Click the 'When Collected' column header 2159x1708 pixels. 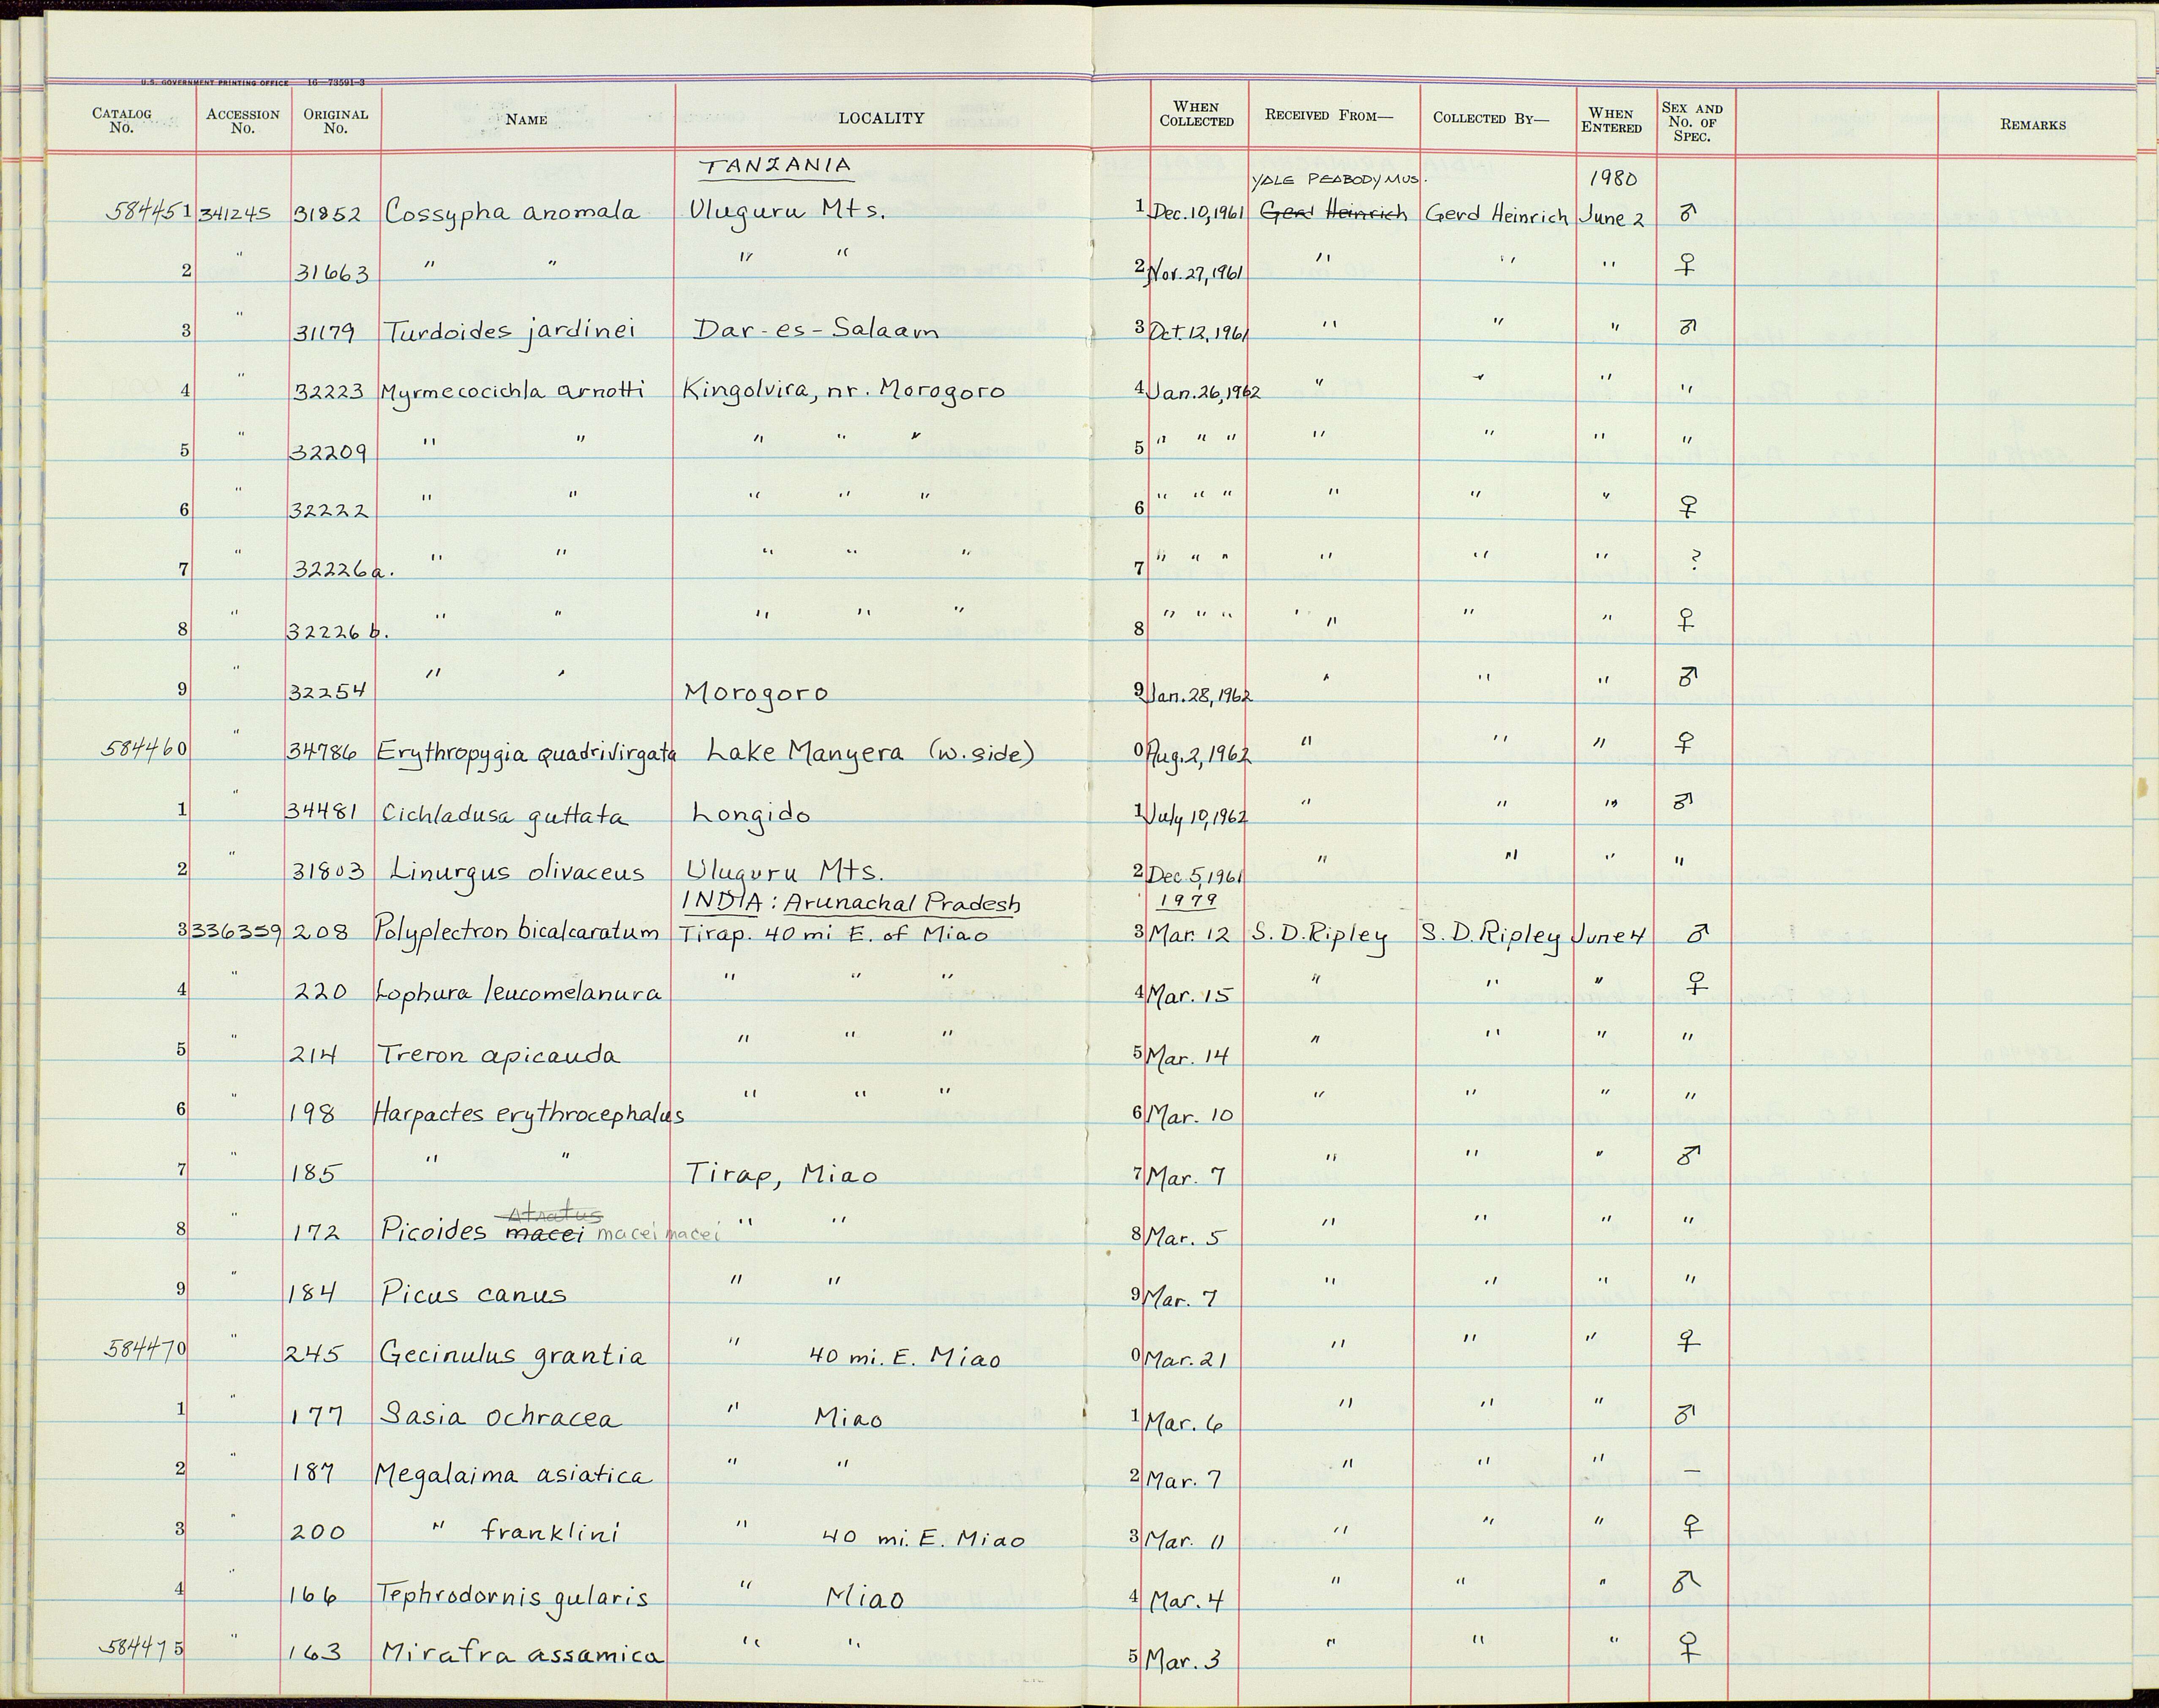pos(1196,114)
